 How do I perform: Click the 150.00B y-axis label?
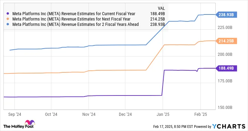[x=225, y=108]
